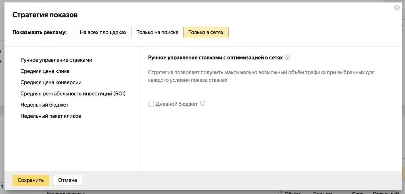
Task: Click the Отмена button
Action: tap(68, 180)
